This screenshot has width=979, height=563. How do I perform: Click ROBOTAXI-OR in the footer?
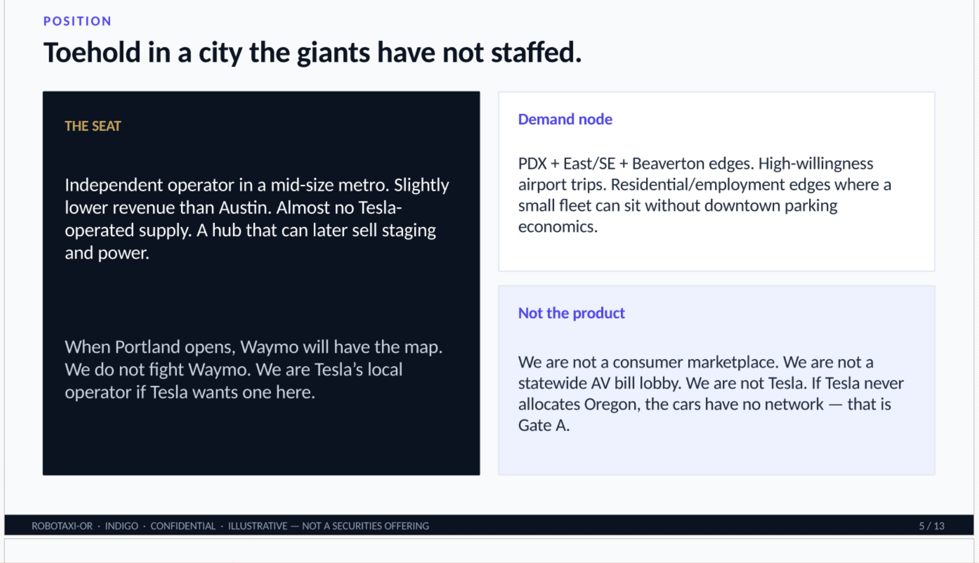click(62, 526)
